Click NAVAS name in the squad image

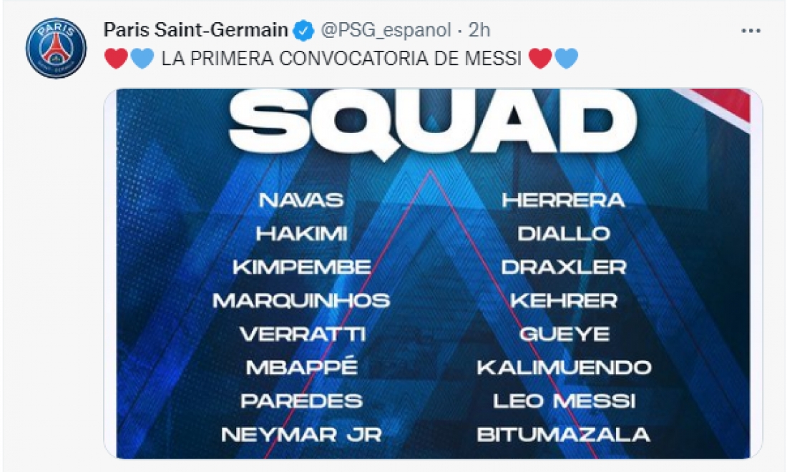tap(301, 200)
